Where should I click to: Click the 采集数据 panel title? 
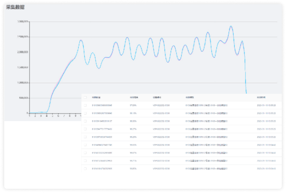[15, 7]
